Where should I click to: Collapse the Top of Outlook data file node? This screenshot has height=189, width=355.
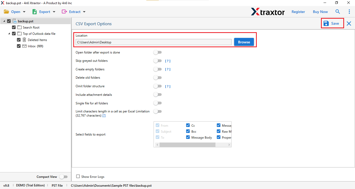pyautogui.click(x=9, y=34)
